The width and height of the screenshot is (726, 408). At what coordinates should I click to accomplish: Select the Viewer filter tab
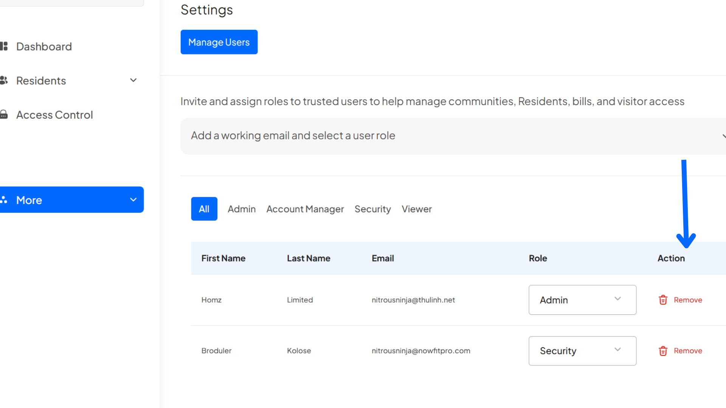pyautogui.click(x=416, y=209)
